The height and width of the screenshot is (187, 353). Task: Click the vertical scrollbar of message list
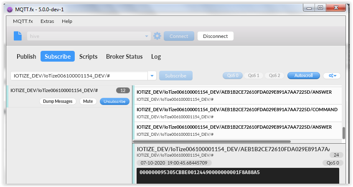(343, 133)
